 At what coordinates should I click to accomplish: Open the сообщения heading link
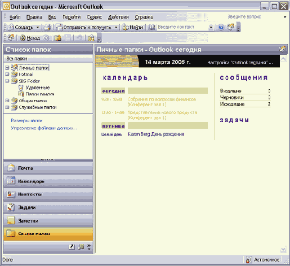tap(244, 77)
